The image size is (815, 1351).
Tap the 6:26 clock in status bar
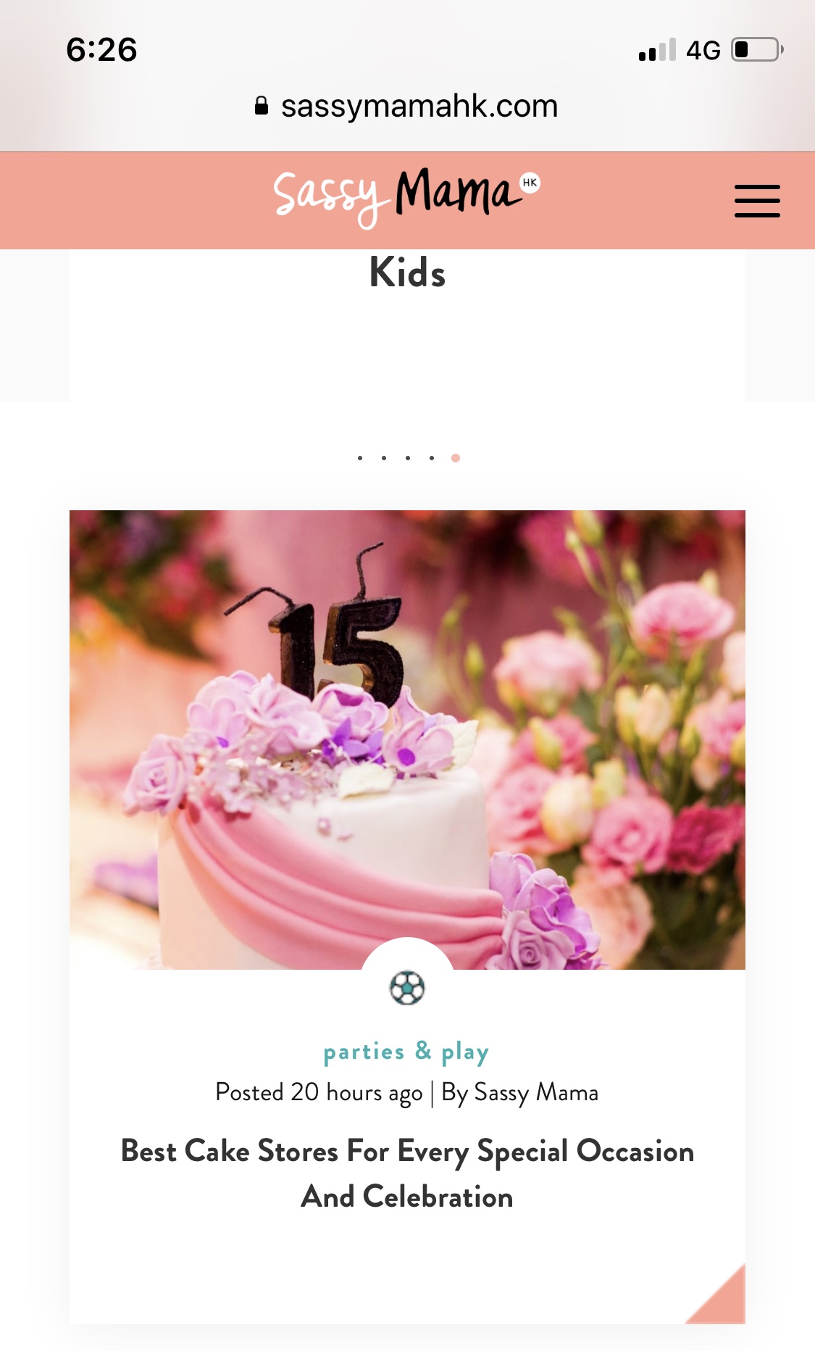[x=101, y=50]
